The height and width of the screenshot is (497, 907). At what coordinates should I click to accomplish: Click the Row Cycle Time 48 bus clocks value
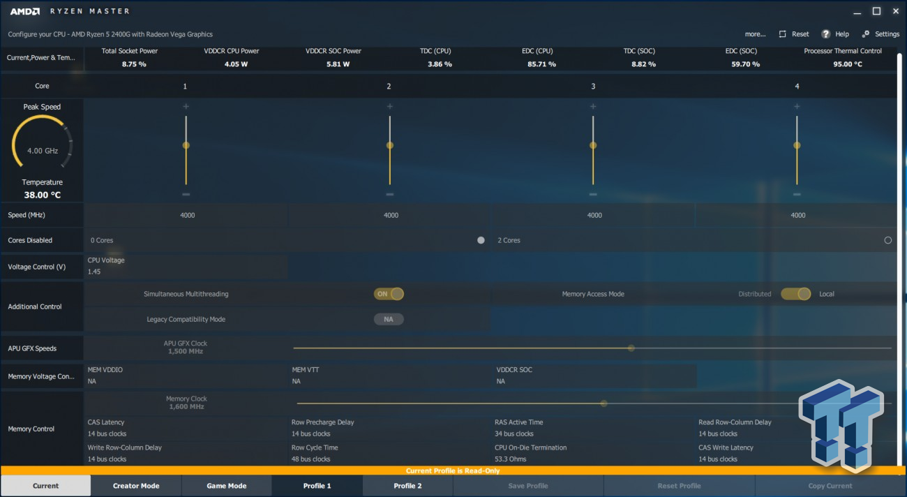coord(311,459)
